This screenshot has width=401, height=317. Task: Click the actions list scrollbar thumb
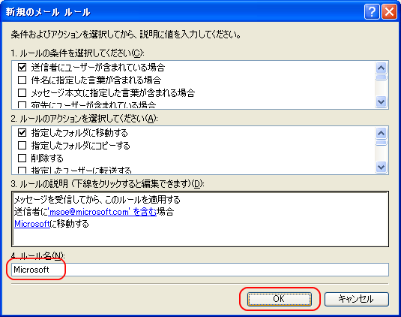381,143
